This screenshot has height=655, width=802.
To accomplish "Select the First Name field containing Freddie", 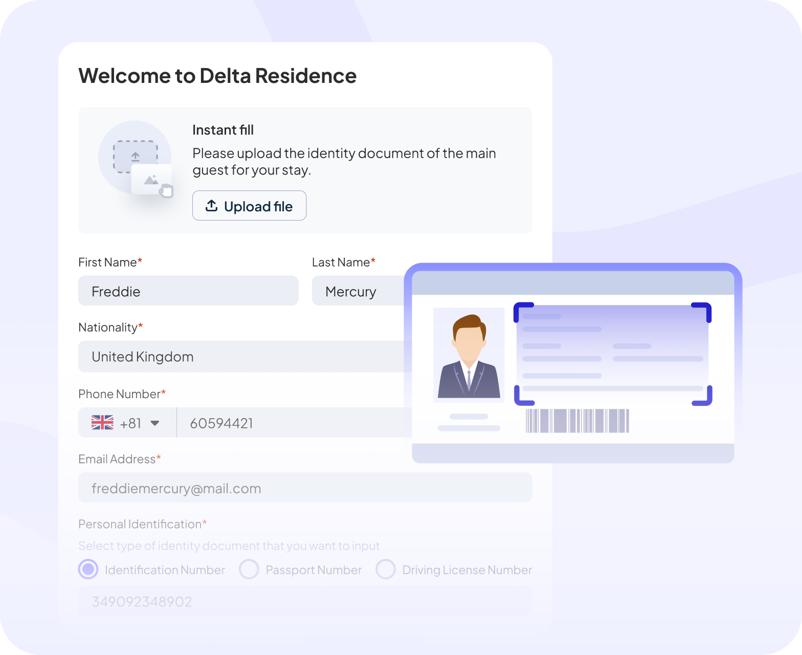I will pyautogui.click(x=188, y=291).
